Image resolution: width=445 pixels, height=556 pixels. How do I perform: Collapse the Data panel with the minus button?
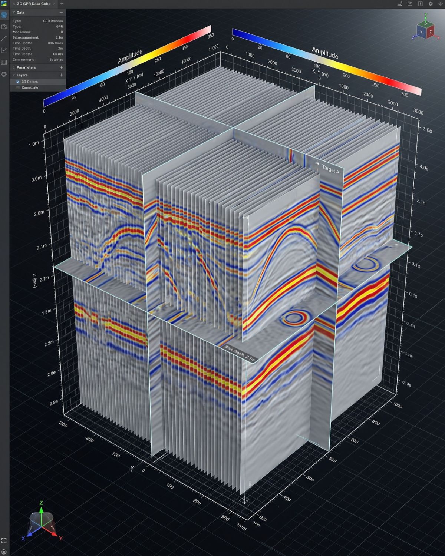coord(61,13)
